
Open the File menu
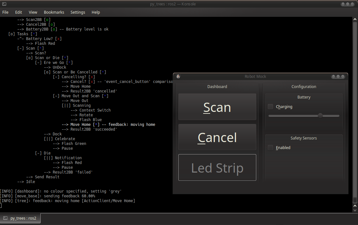point(5,12)
